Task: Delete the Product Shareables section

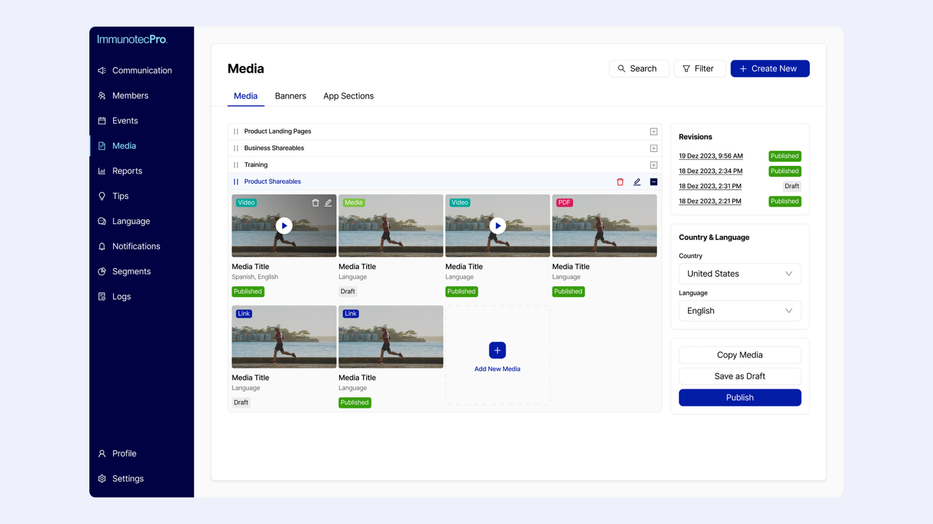Action: click(x=620, y=182)
